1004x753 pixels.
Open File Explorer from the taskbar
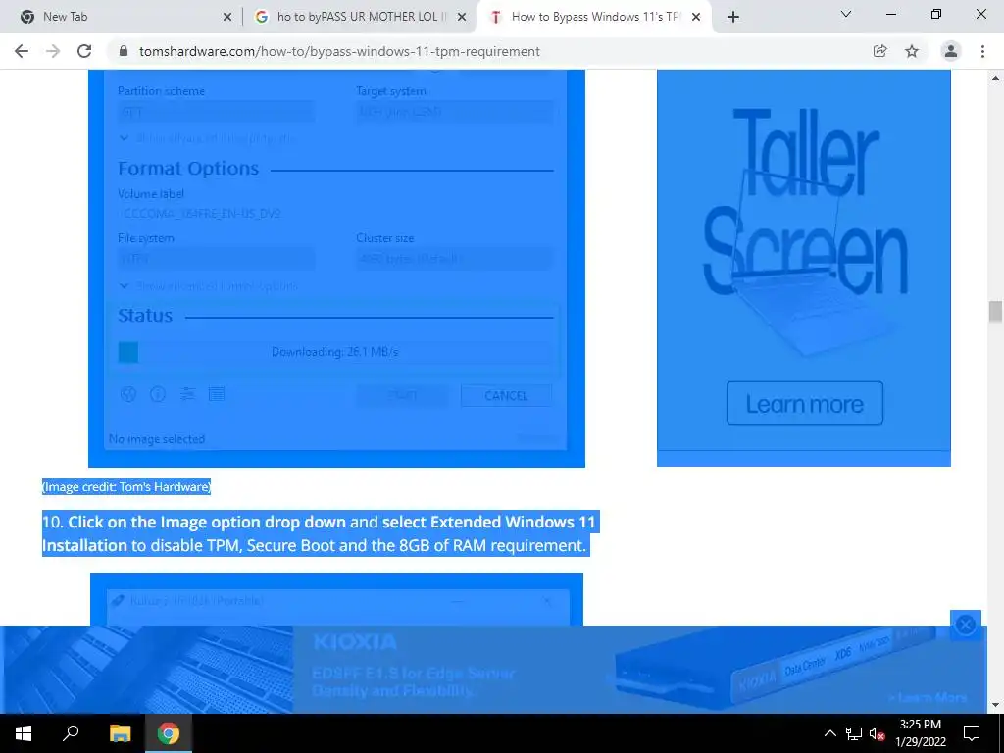(120, 733)
